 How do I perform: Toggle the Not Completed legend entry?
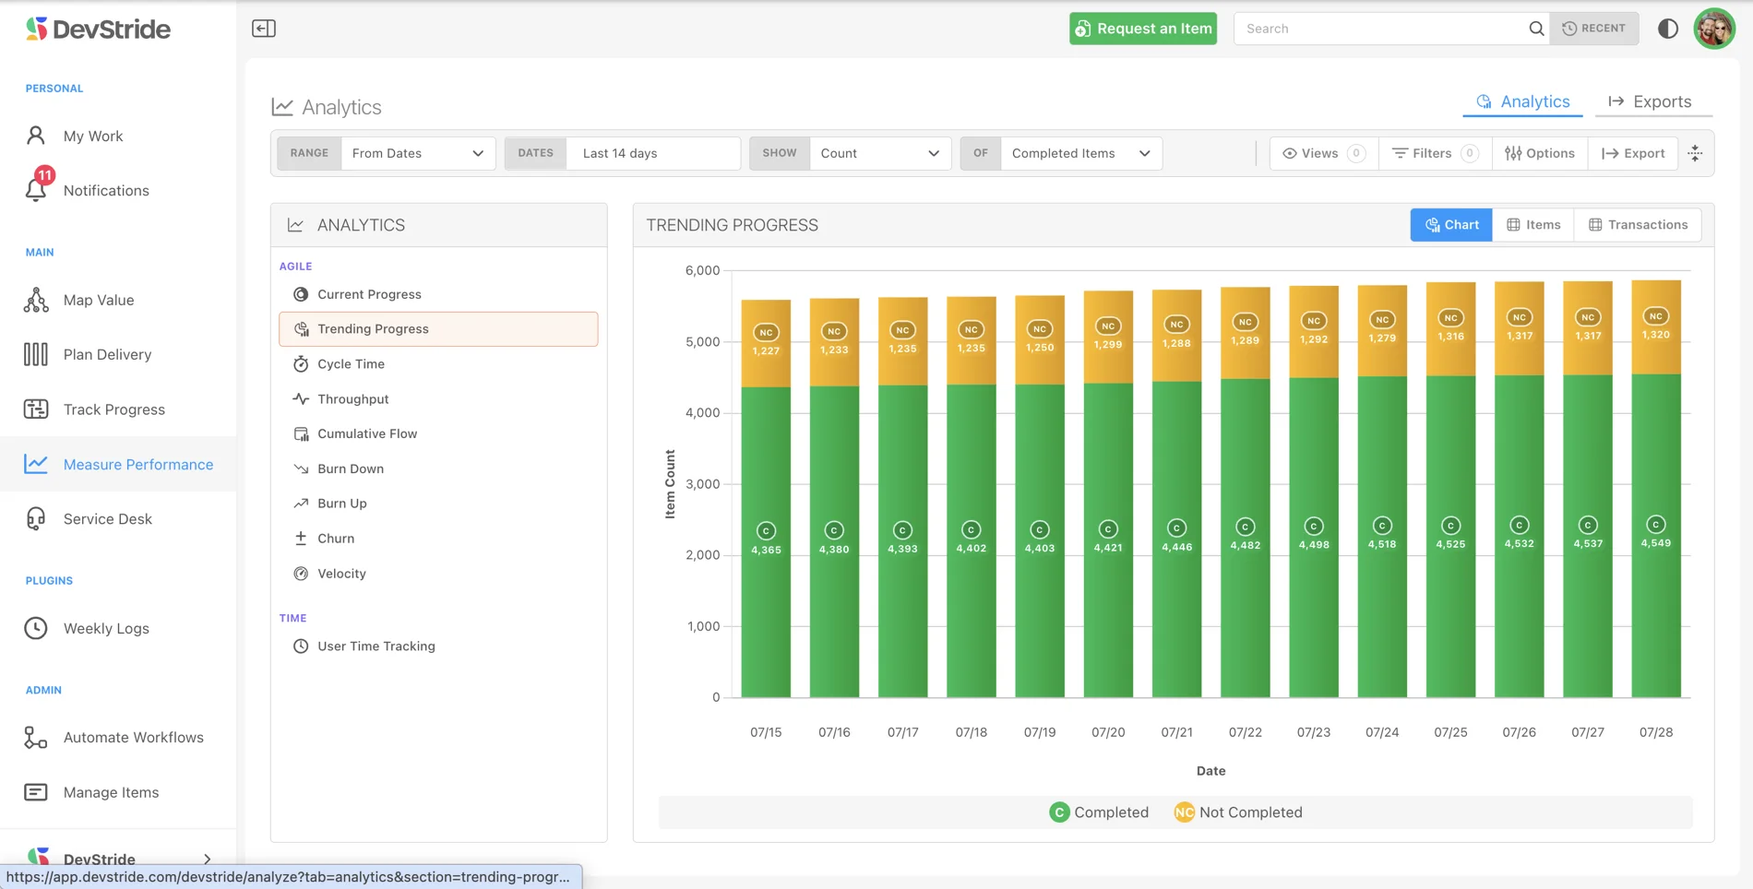[x=1238, y=812]
